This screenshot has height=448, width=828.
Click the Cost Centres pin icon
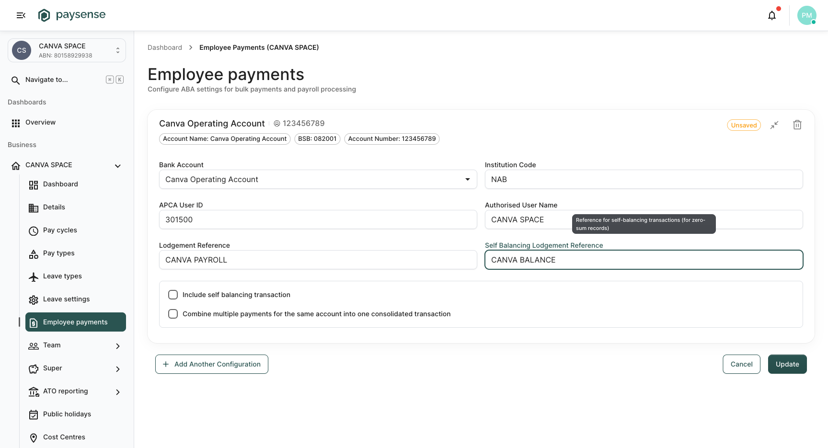click(34, 438)
